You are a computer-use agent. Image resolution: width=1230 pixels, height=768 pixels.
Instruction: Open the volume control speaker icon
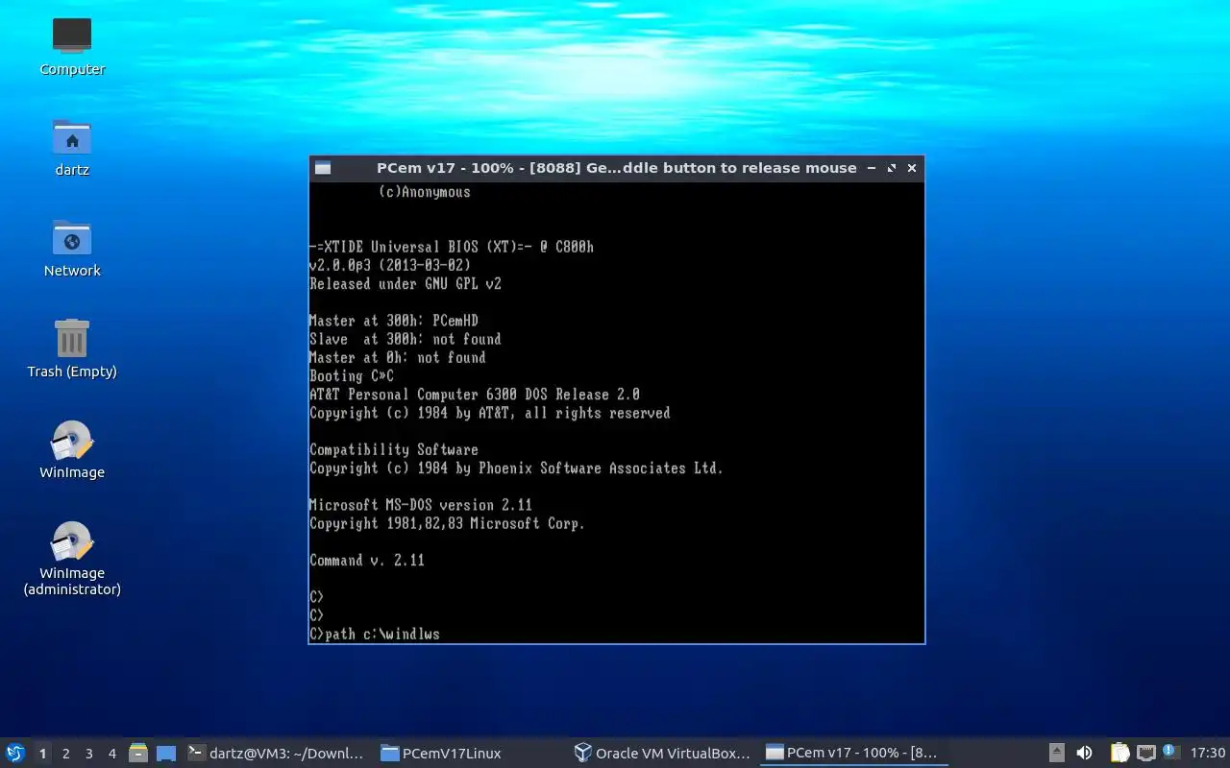click(x=1084, y=754)
